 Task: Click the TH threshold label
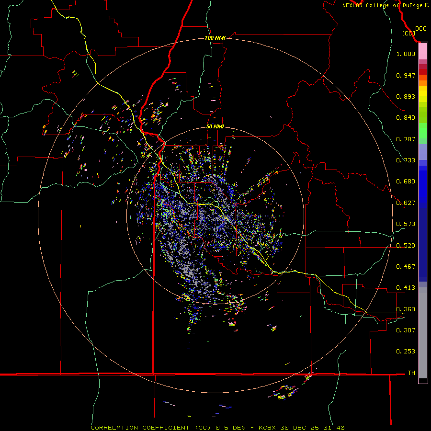(x=411, y=373)
